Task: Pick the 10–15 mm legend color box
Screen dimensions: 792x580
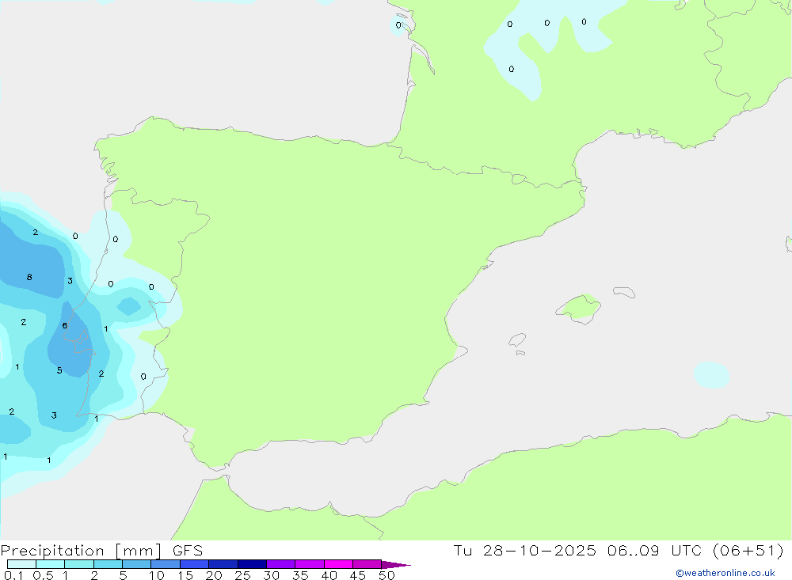Action: click(166, 564)
